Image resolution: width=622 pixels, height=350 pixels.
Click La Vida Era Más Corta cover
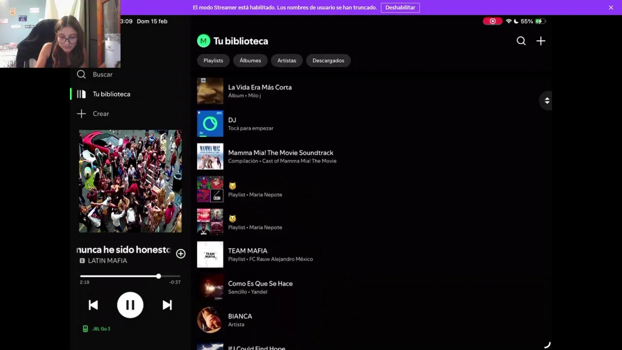pos(210,91)
